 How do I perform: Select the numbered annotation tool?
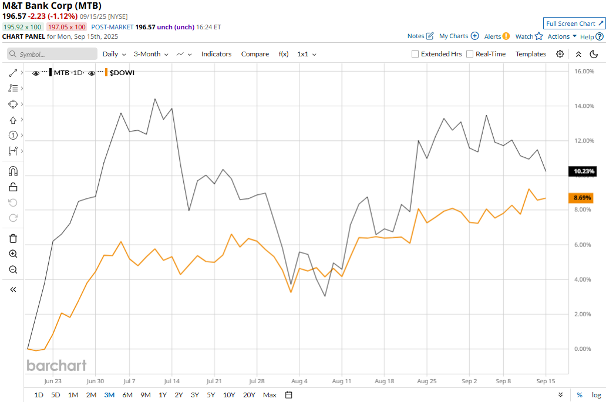click(x=13, y=135)
